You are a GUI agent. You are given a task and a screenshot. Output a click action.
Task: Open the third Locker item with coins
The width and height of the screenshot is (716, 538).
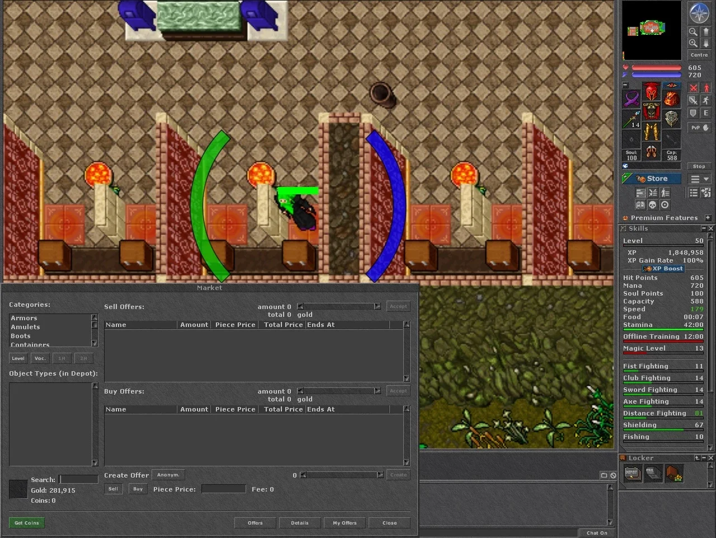tap(674, 473)
